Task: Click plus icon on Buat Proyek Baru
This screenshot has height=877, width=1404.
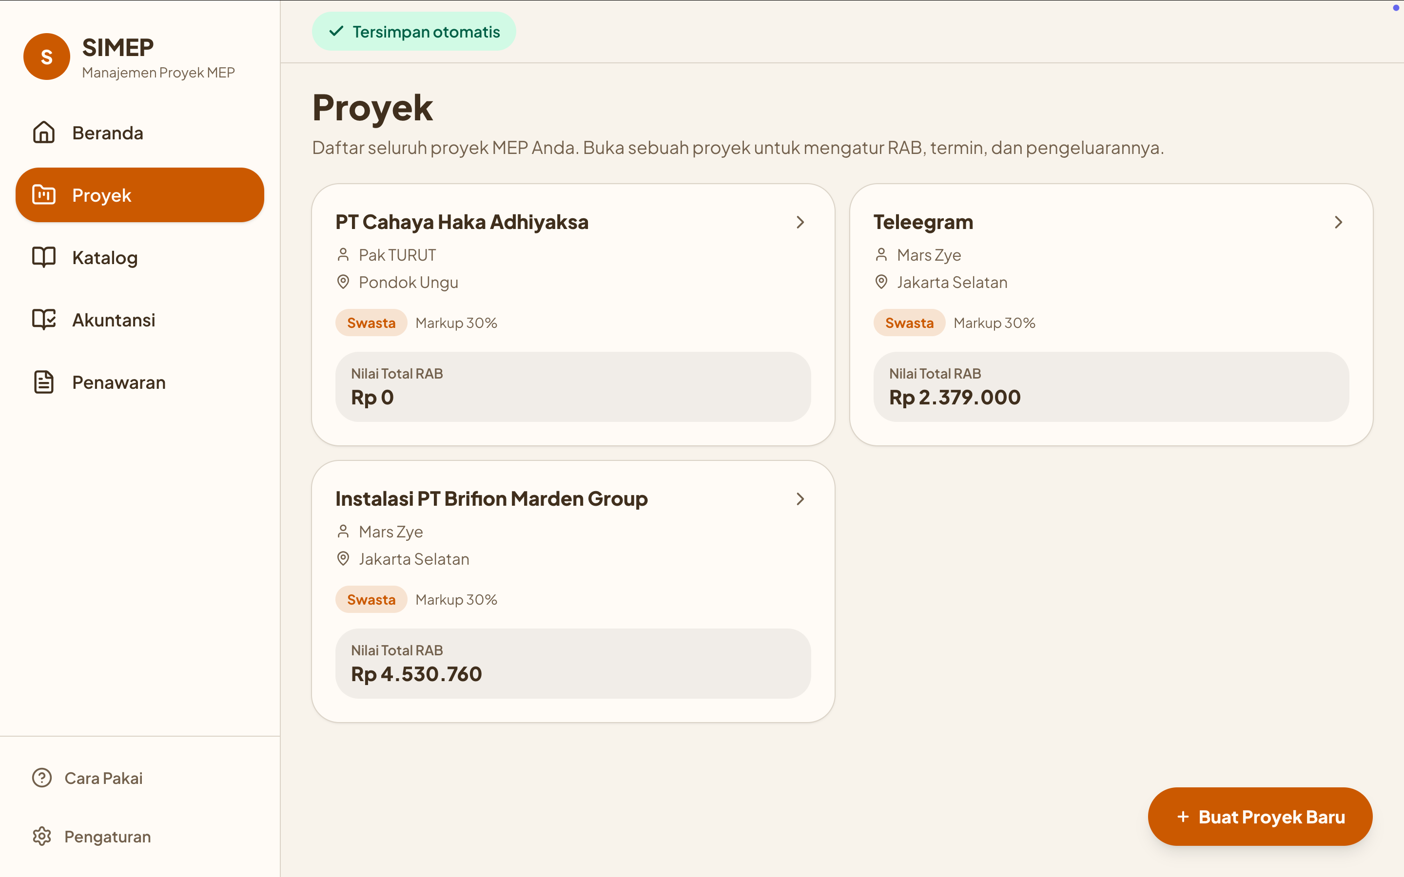Action: 1183,816
